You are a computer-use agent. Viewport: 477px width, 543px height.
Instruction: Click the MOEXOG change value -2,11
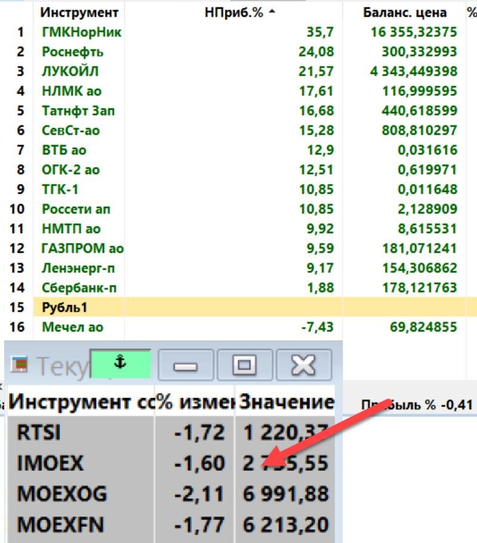point(200,494)
